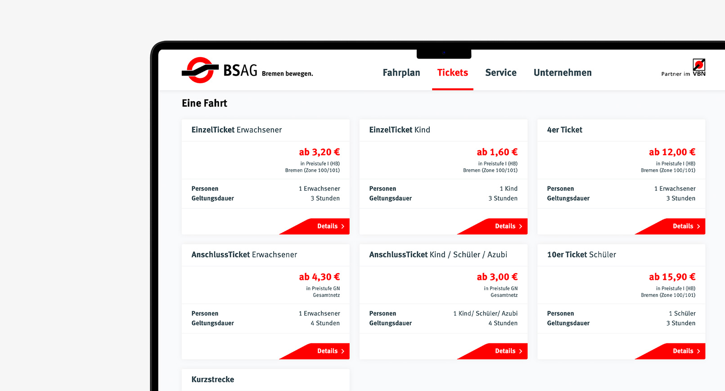The image size is (725, 391).
Task: Click the ab 15,90 € price
Action: (x=671, y=277)
